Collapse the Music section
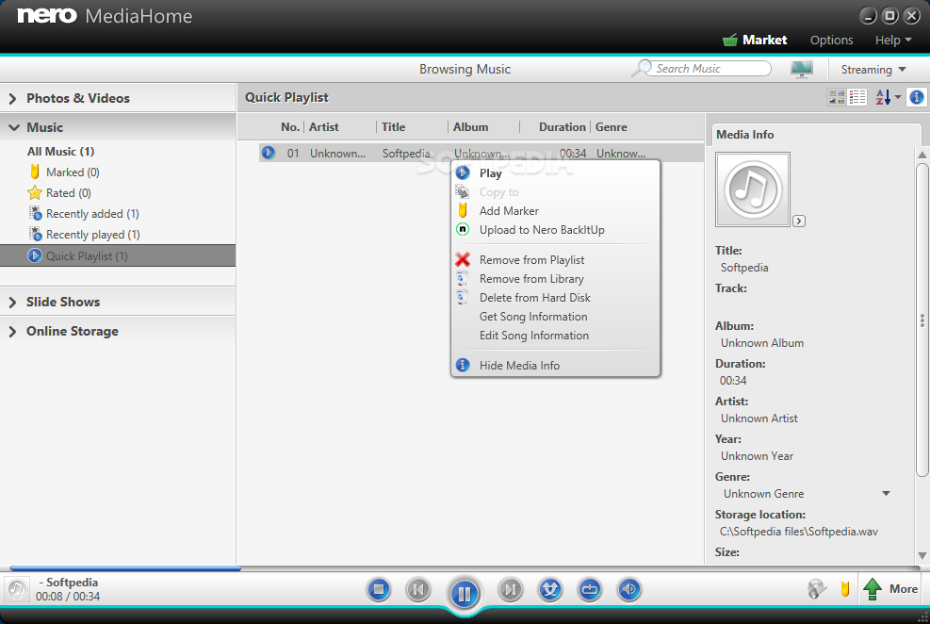930x624 pixels. (118, 127)
